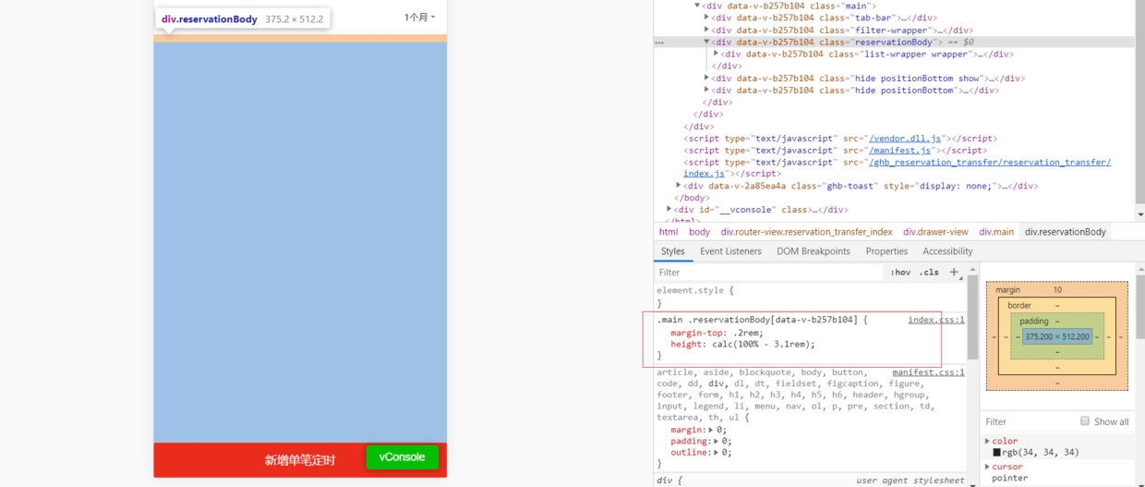Click the pointer cursor computed value
Screen dimensions: 1145x487
(x=1010, y=479)
